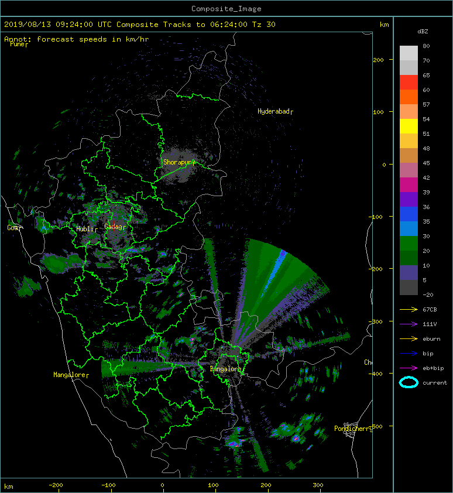Screen dimensions: 453x493
Task: Click the km unit label at top right
Action: click(384, 25)
